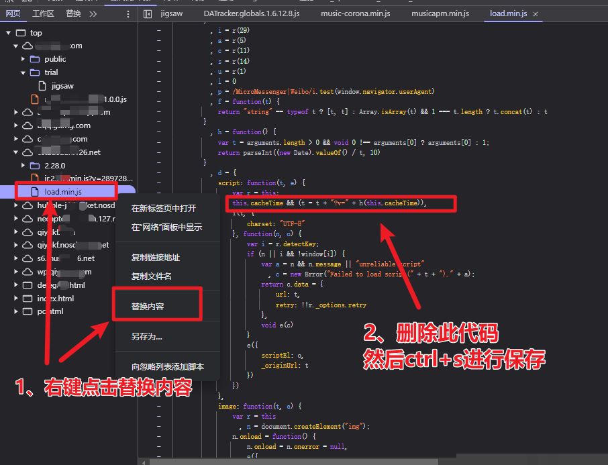
Task: Click the cloud icon beside 2.28.0's domain
Action: 27,152
